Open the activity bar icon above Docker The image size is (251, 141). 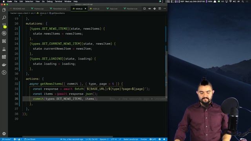4,57
